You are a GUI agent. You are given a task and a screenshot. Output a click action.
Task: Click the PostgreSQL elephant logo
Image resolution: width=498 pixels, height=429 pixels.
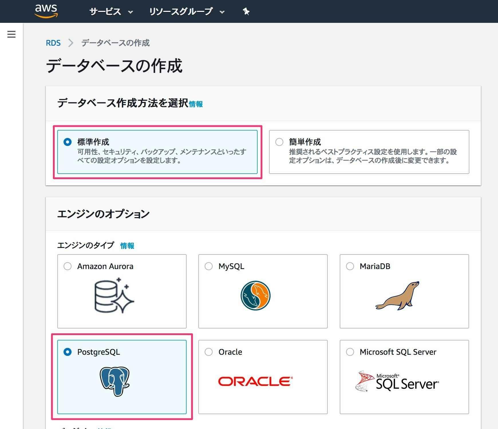tap(114, 381)
